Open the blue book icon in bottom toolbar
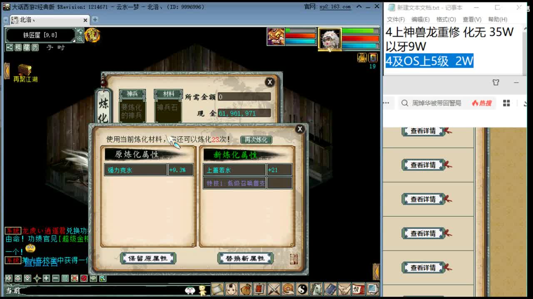Viewport: 533px width, 299px height. click(330, 289)
